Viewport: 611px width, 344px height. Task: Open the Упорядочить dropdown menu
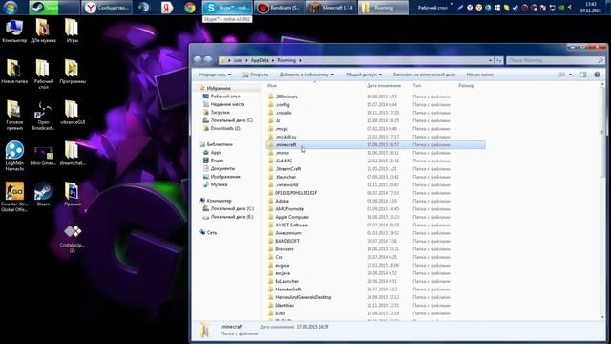point(214,75)
